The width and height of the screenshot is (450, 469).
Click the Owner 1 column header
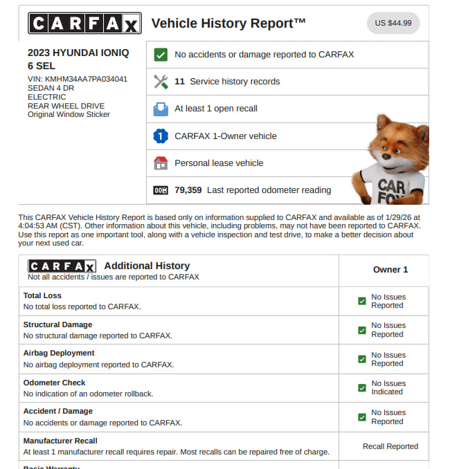coord(390,270)
